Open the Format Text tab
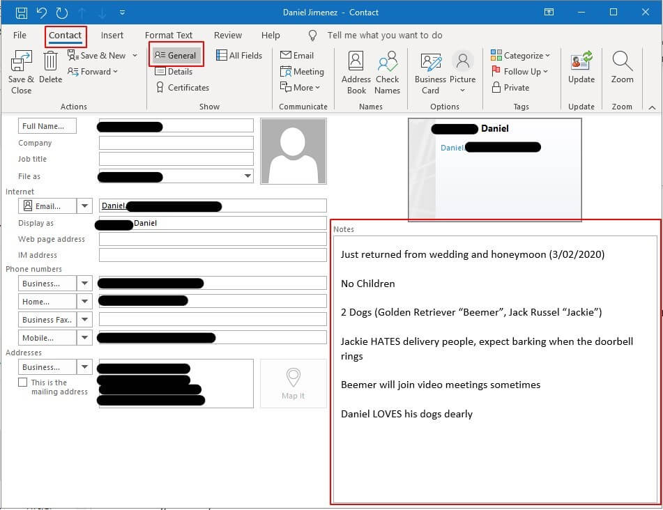 click(168, 35)
